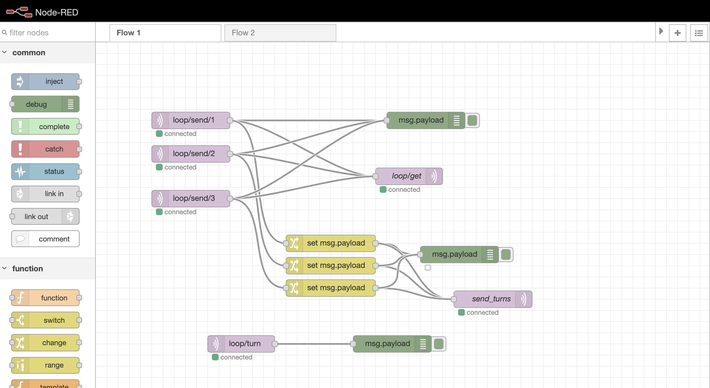
Task: Open the flow list dropdown
Action: [699, 33]
